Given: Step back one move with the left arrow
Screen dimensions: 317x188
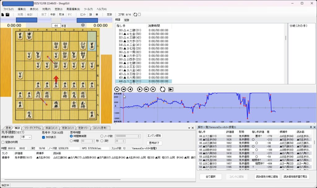Looking at the screenshot, I should point(130,89).
